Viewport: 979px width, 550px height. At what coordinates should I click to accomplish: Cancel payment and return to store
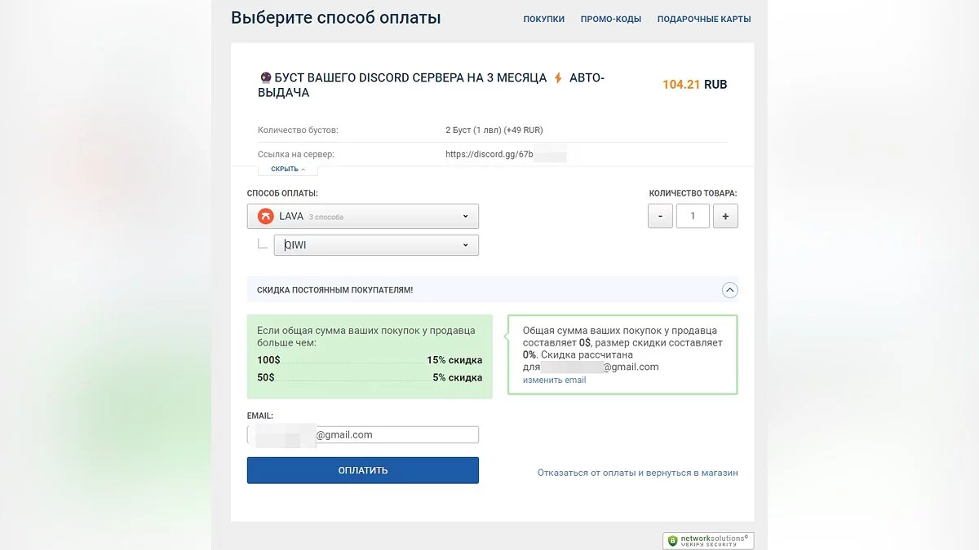pos(637,473)
